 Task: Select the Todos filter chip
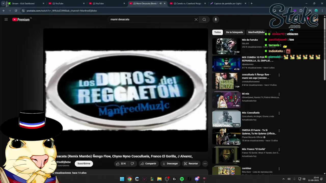218,32
